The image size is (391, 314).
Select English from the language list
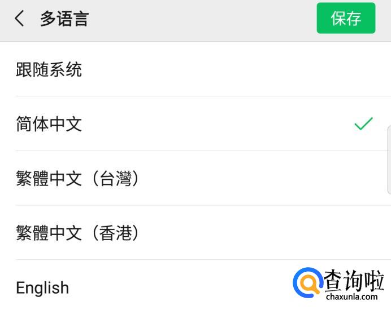click(x=42, y=288)
